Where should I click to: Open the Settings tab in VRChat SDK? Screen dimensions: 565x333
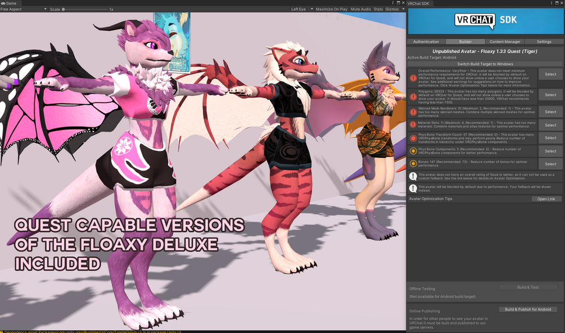tap(544, 41)
